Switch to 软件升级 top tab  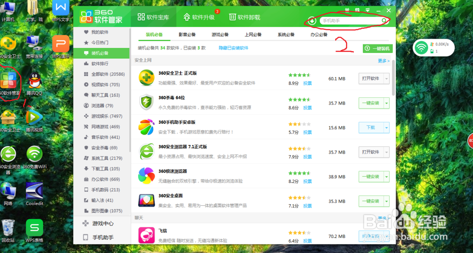(199, 17)
